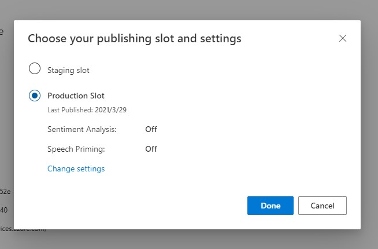Click the "Production Slot" label text
This screenshot has width=378, height=249.
(76, 96)
